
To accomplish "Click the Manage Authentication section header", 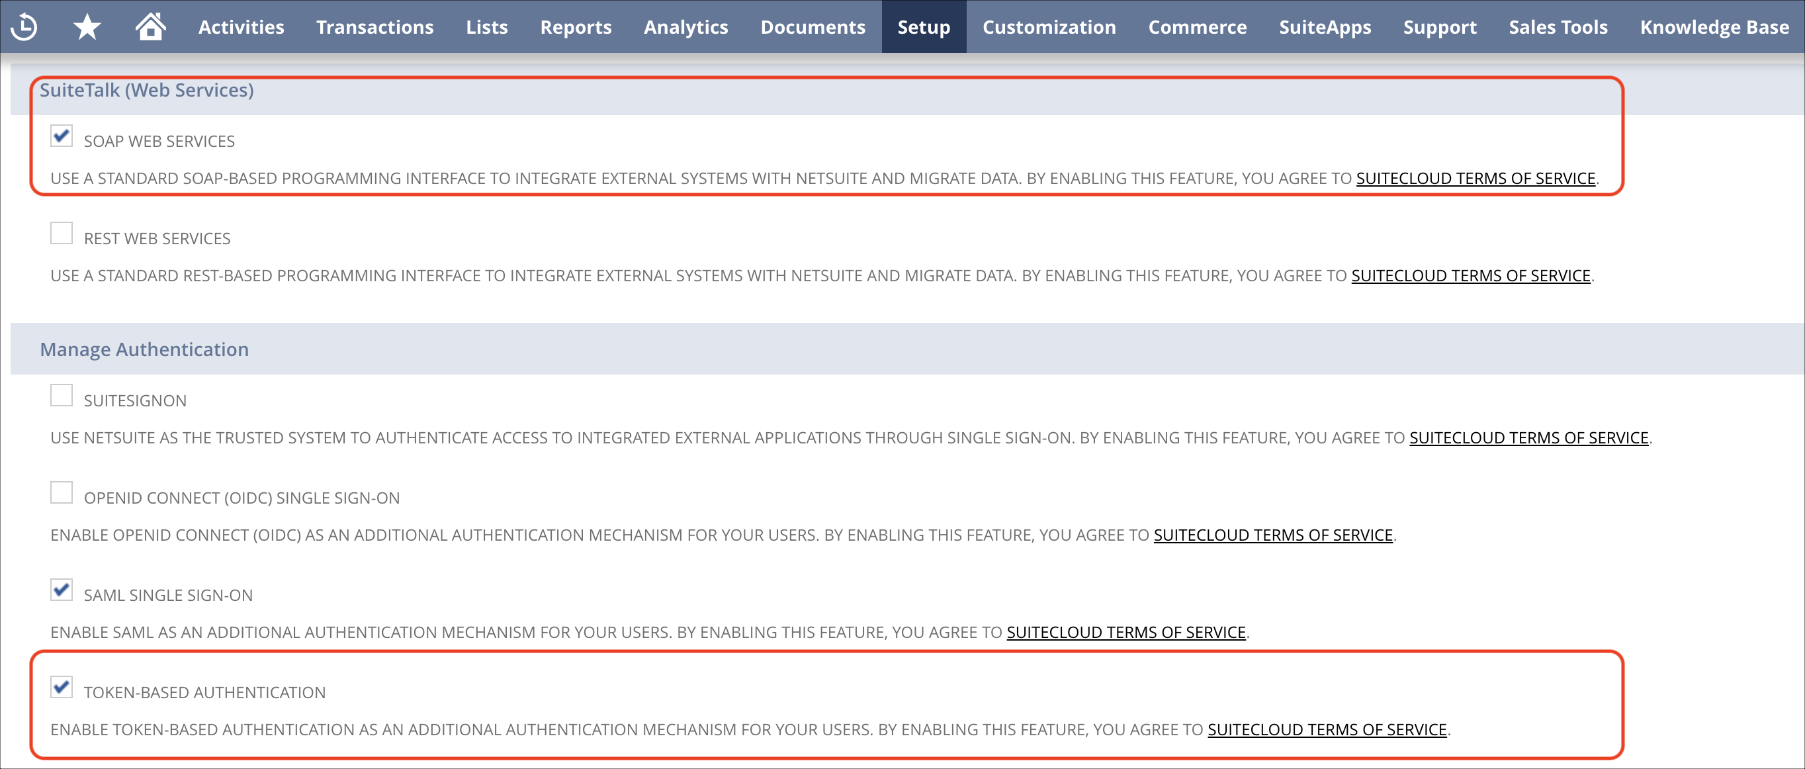I will click(x=144, y=349).
